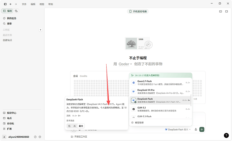The width and height of the screenshot is (232, 141).
Task: Click the DeepSeek-V4-Pro whale icon
Action: [133, 92]
